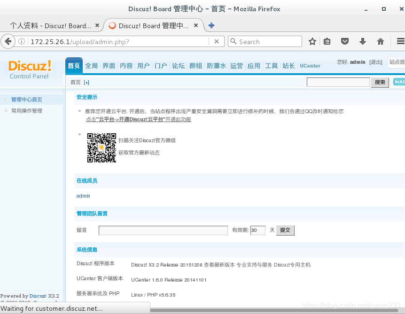Click the browser back arrow button
Viewport: 405px width, 314px height.
pos(8,41)
